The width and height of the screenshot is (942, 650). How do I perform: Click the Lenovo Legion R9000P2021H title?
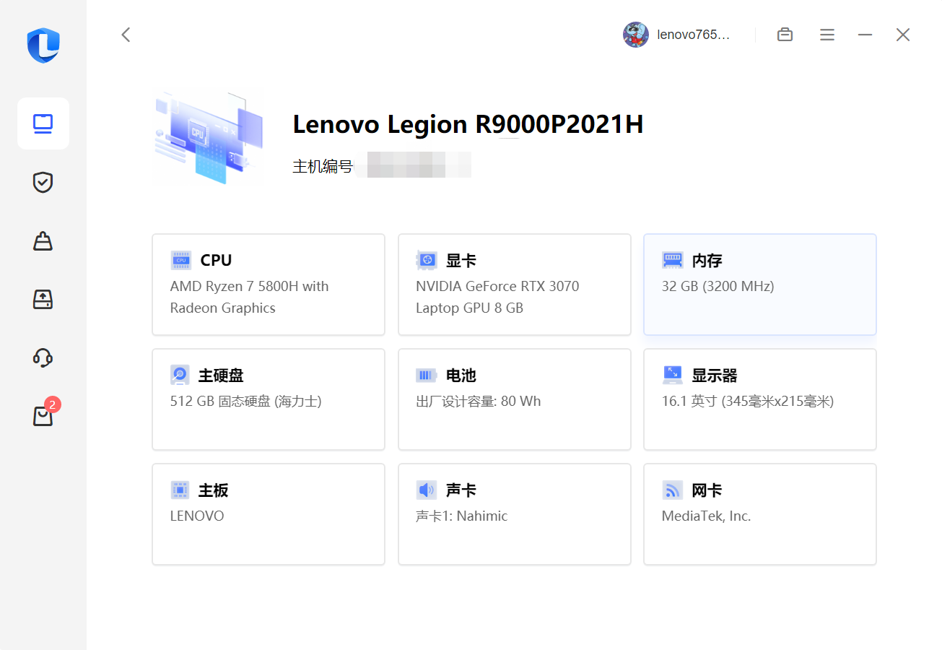(x=468, y=124)
